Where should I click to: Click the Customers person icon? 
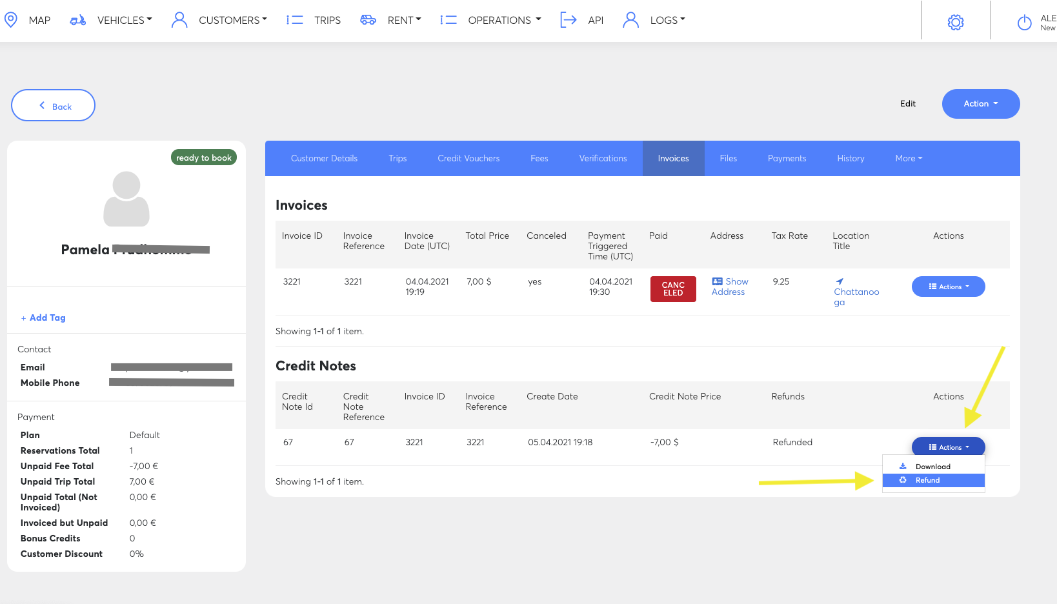tap(179, 20)
